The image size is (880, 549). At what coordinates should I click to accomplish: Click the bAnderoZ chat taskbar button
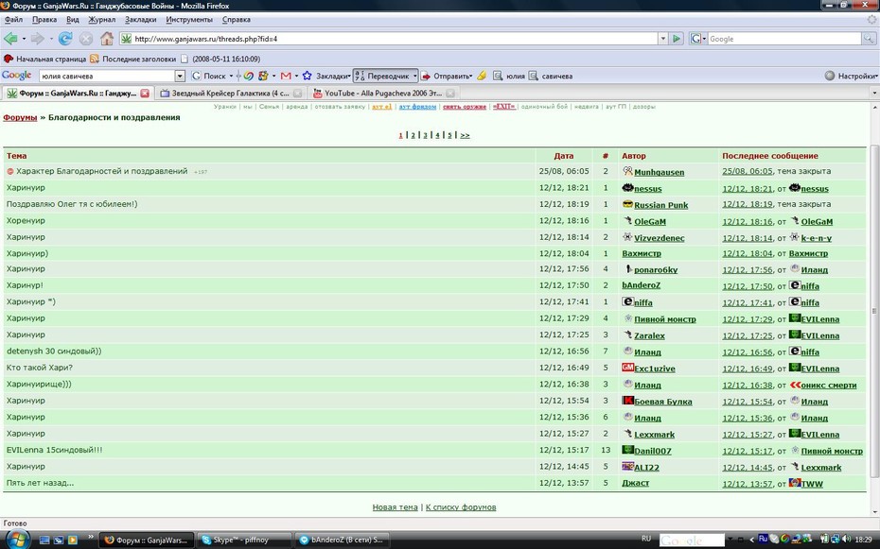[x=343, y=540]
